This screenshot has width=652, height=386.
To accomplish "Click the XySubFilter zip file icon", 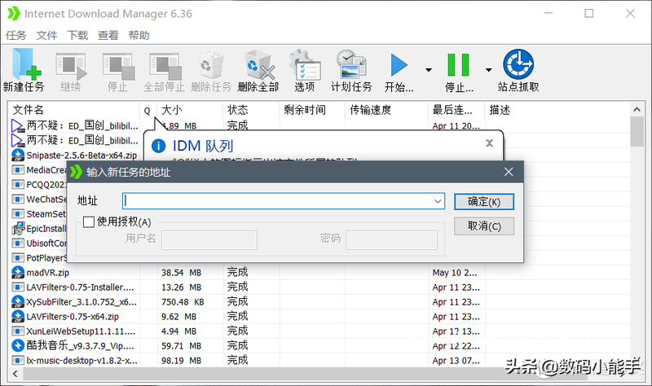I will [x=18, y=301].
